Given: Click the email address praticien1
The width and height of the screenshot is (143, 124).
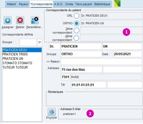Looking at the screenshot, I should pos(69,114).
